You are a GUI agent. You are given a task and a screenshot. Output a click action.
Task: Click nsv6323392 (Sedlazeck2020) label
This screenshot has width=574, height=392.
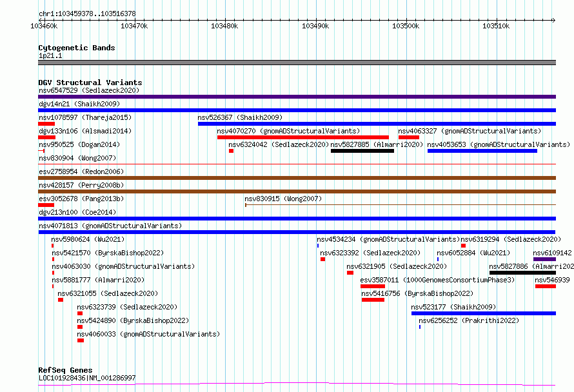[x=370, y=253]
